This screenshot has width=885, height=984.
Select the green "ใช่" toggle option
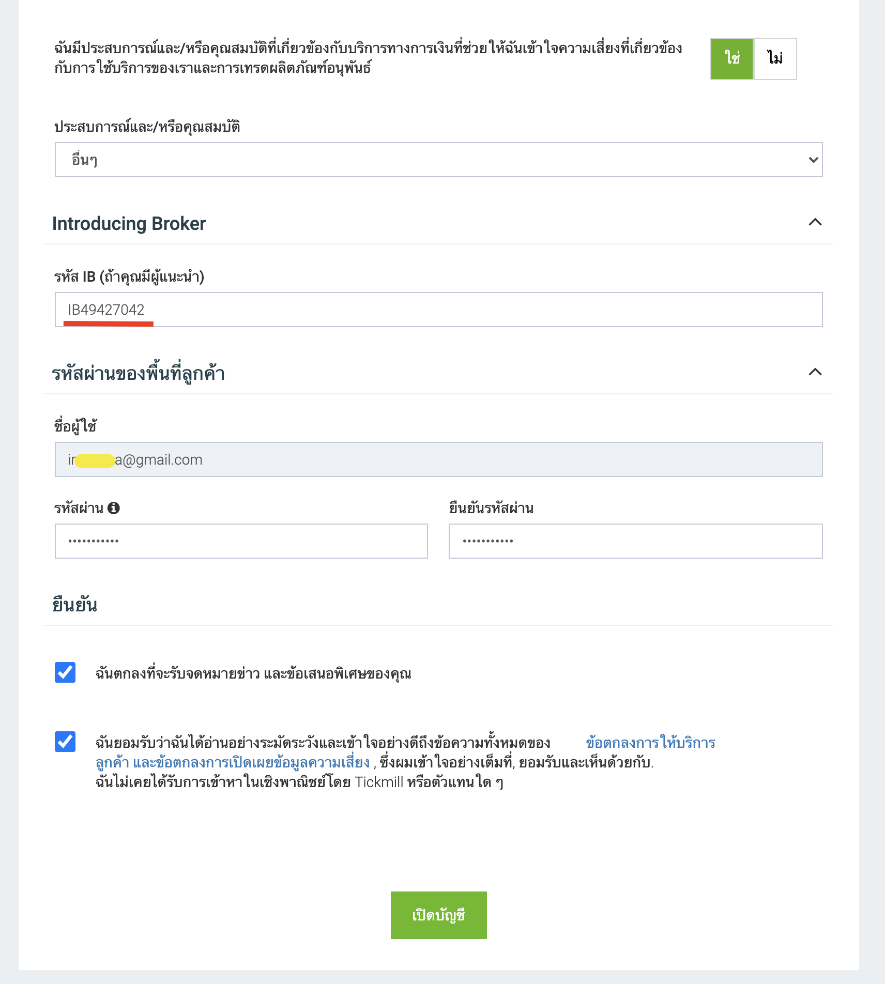732,58
